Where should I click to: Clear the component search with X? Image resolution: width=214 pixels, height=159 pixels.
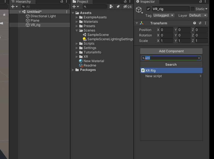[x=199, y=58]
